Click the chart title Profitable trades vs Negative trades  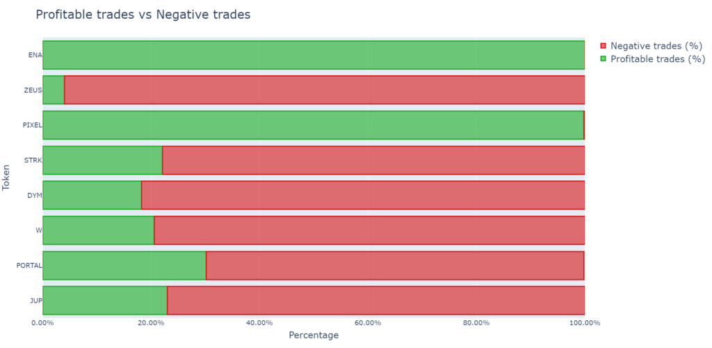tap(143, 14)
